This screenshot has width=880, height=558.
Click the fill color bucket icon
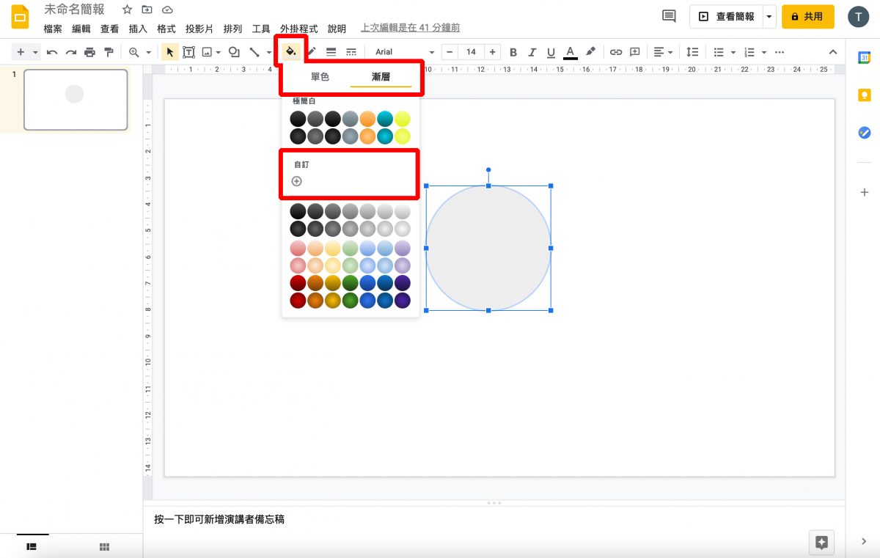click(x=291, y=52)
